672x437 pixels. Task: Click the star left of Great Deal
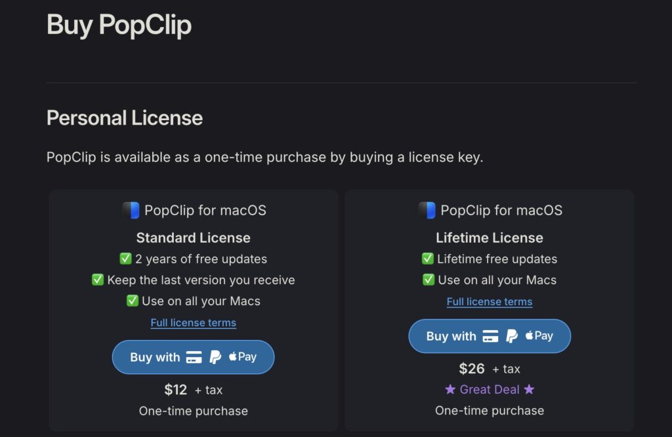tap(450, 390)
